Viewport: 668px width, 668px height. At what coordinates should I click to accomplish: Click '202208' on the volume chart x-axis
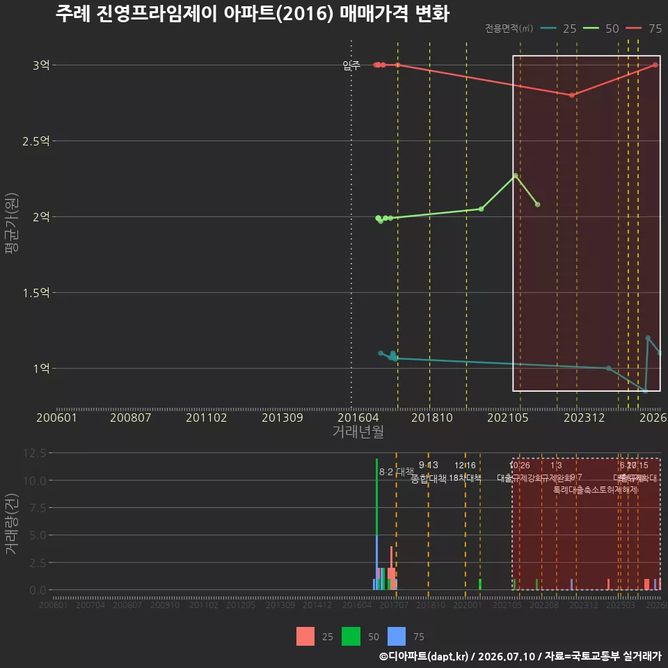pyautogui.click(x=544, y=605)
